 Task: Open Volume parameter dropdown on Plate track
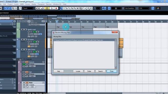pyautogui.click(x=37, y=85)
